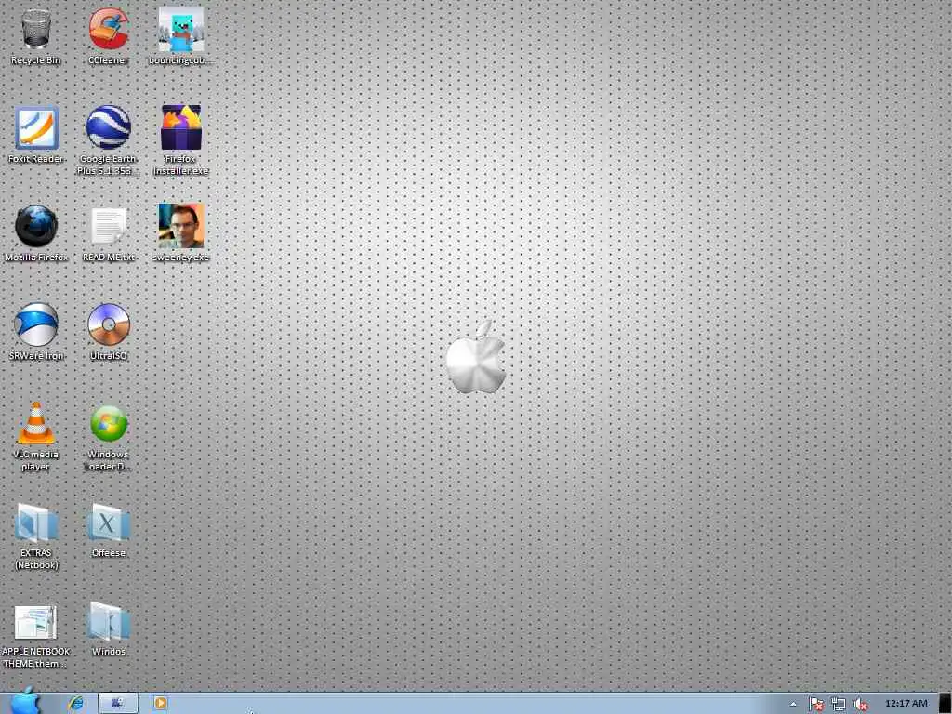The height and width of the screenshot is (714, 952).
Task: Open media player from taskbar
Action: (x=160, y=703)
